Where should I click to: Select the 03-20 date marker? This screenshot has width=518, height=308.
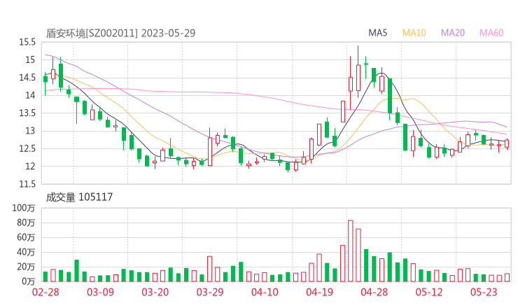pos(155,292)
